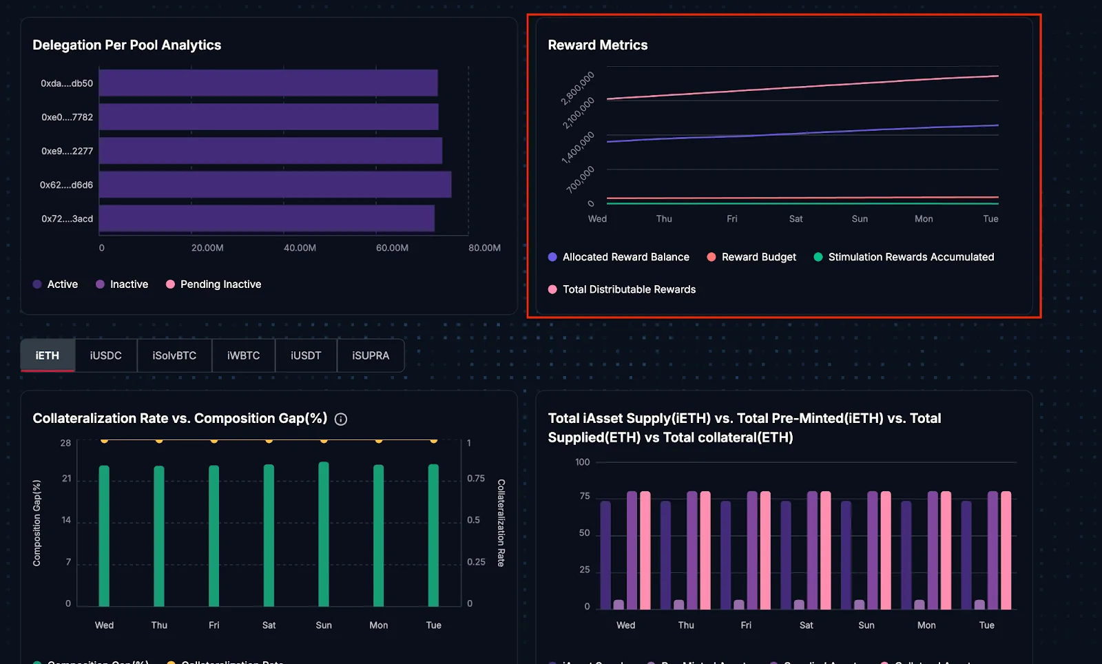The image size is (1102, 664).
Task: Click the 700,000 axis value in Reward Metrics
Action: 580,180
